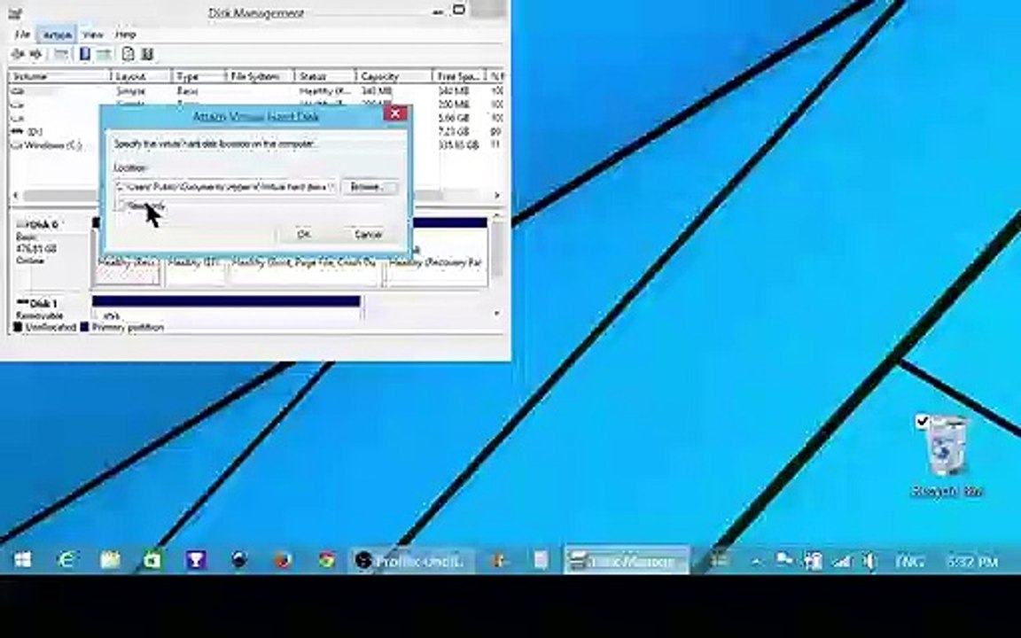Open the dark round icon left of Firefox
1021x638 pixels.
click(x=239, y=560)
